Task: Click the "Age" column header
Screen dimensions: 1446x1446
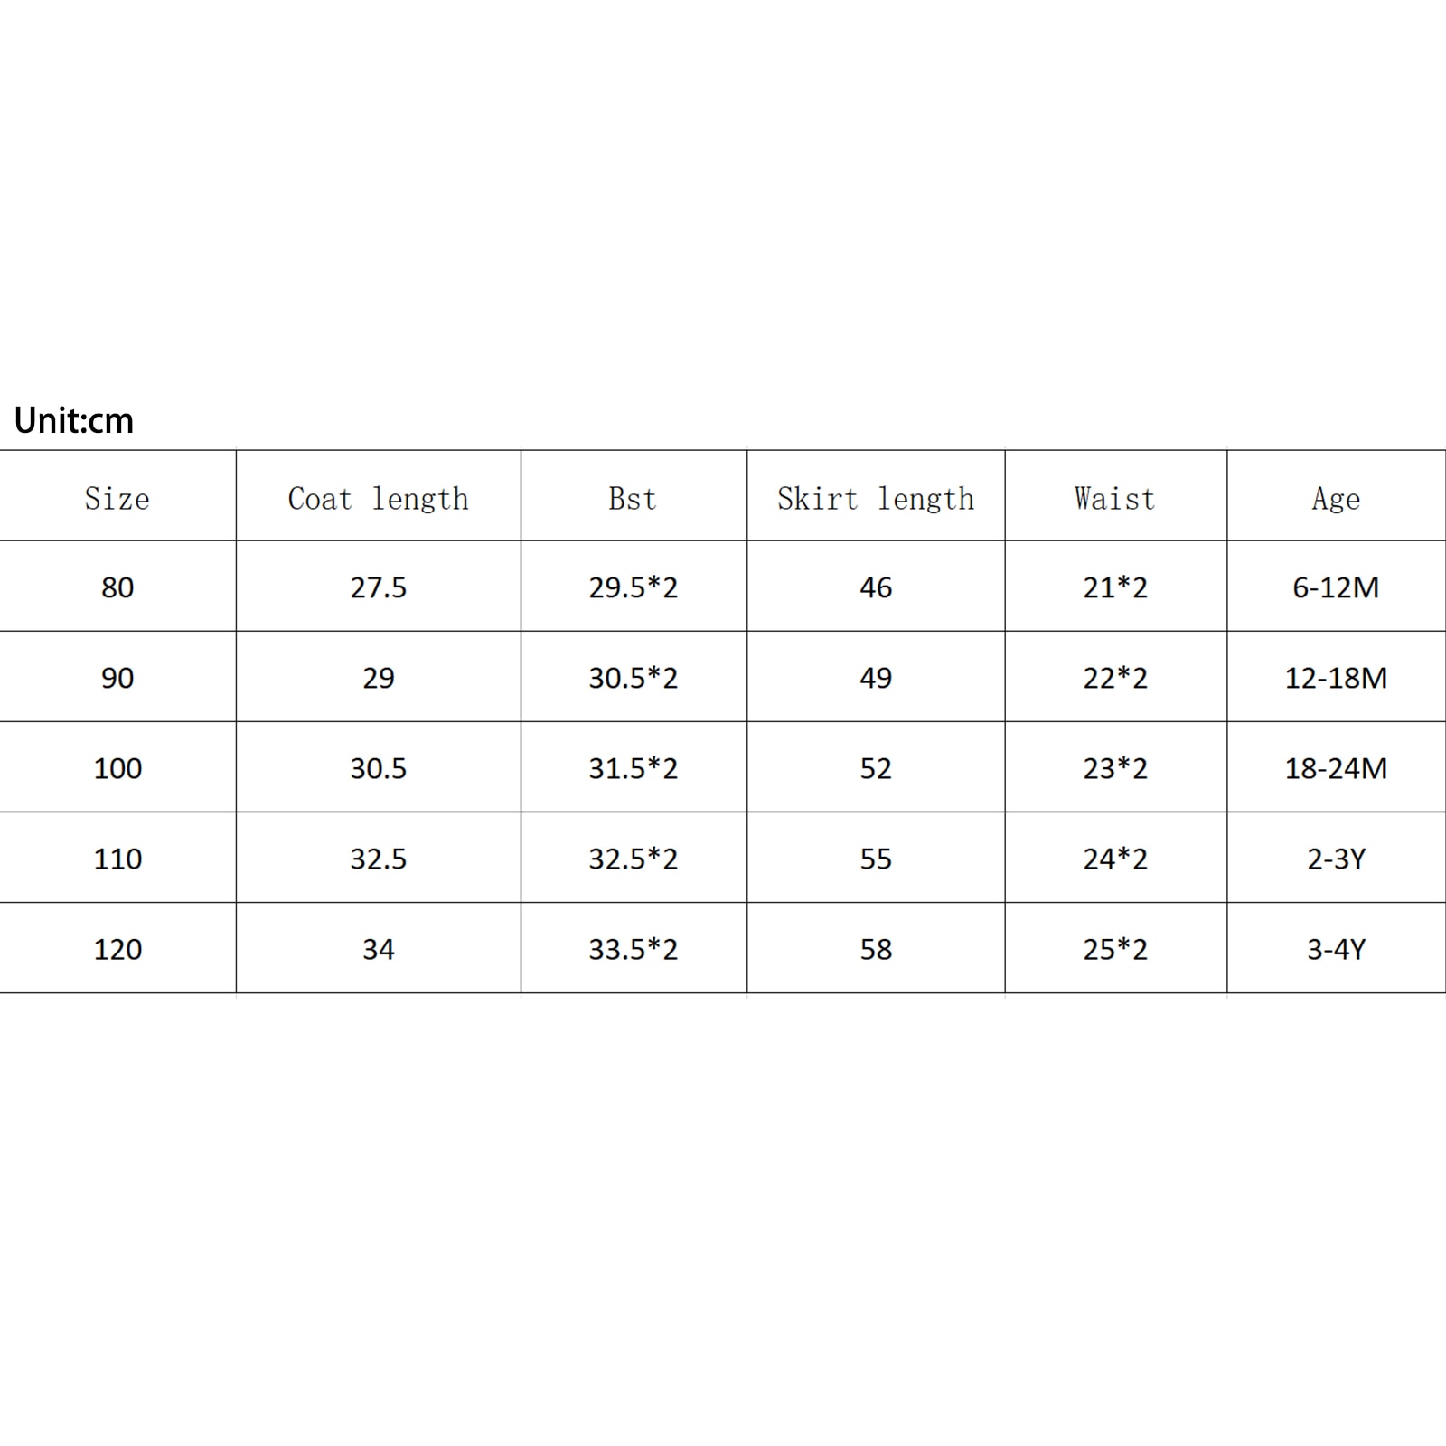Action: click(x=1336, y=498)
